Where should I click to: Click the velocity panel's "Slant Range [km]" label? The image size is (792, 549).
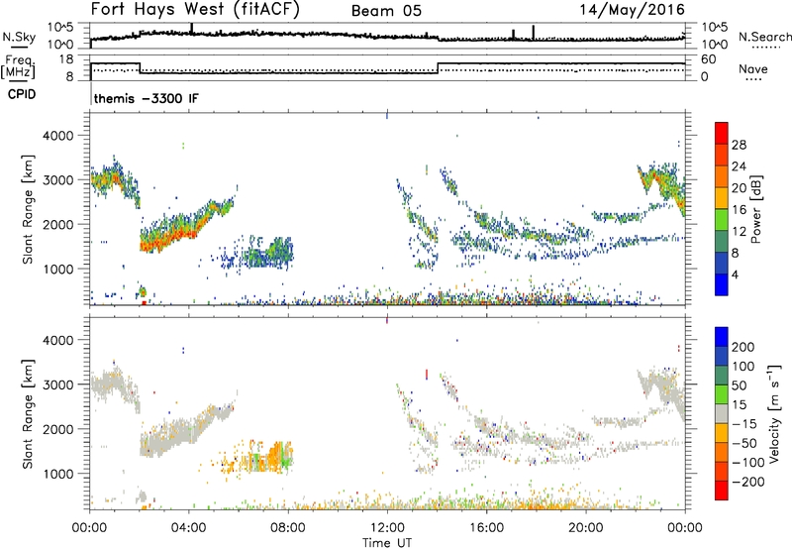coord(28,414)
